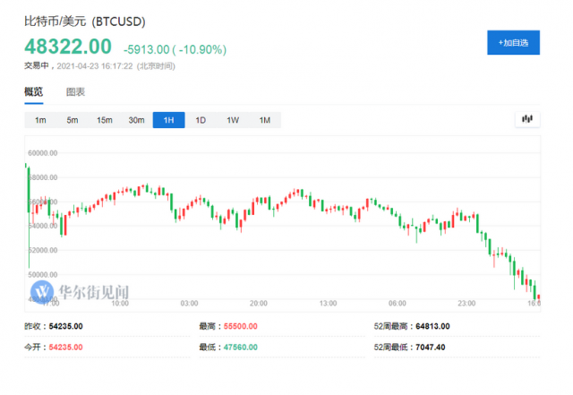Viewport: 573px width, 395px height.
Task: Click the timestamp 2021-04-23 16:17:22
Action: [x=95, y=66]
